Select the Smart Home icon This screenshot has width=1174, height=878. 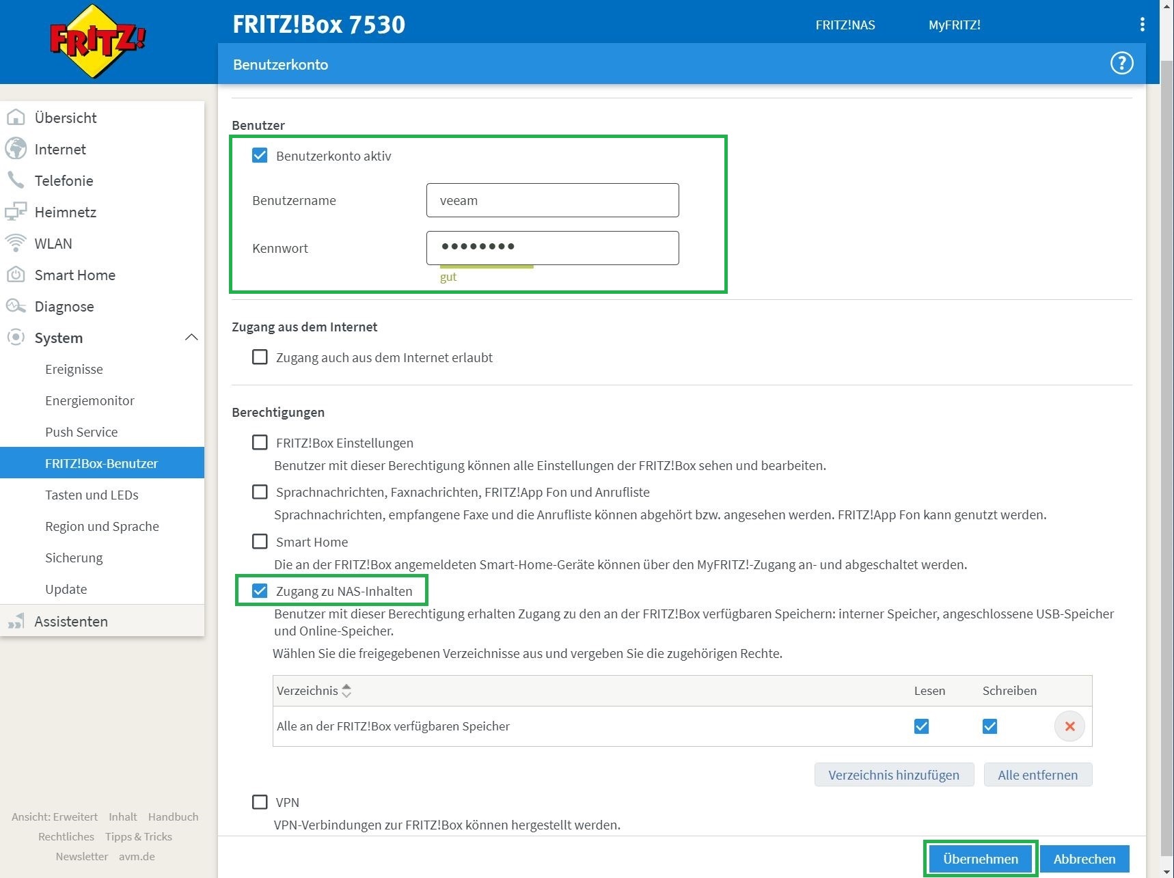[x=16, y=275]
